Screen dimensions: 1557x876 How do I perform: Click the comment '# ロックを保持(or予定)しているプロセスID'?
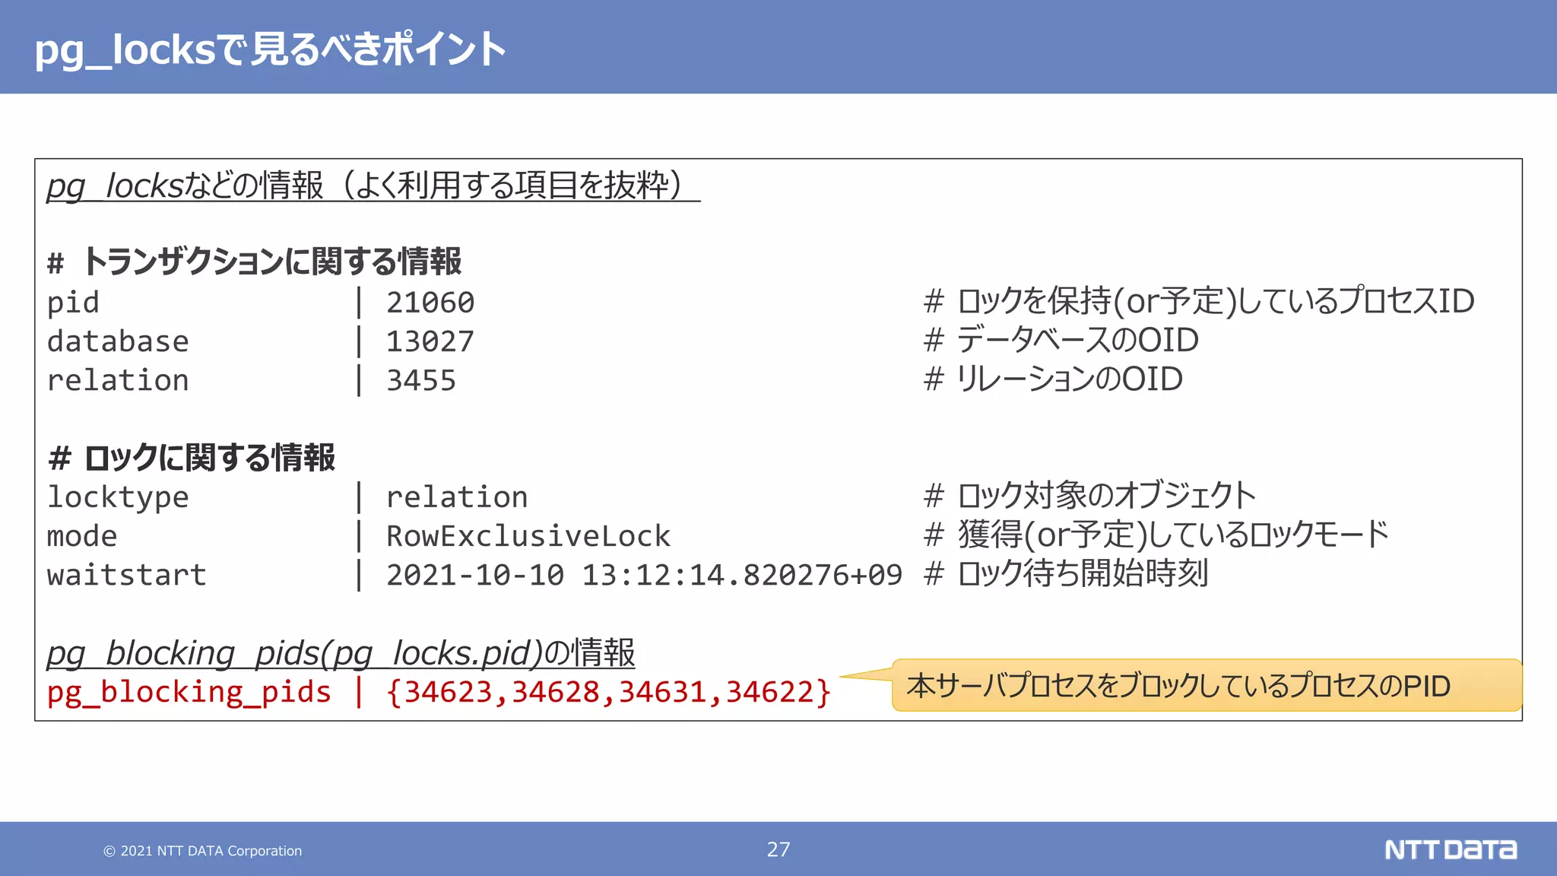1199,301
